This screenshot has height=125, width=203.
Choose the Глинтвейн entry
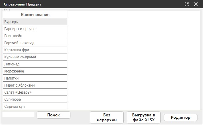pyautogui.click(x=35, y=36)
